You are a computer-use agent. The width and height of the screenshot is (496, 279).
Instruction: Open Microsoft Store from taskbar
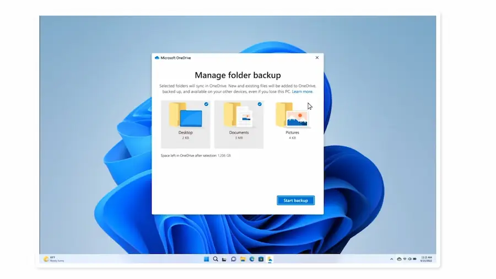tap(261, 259)
